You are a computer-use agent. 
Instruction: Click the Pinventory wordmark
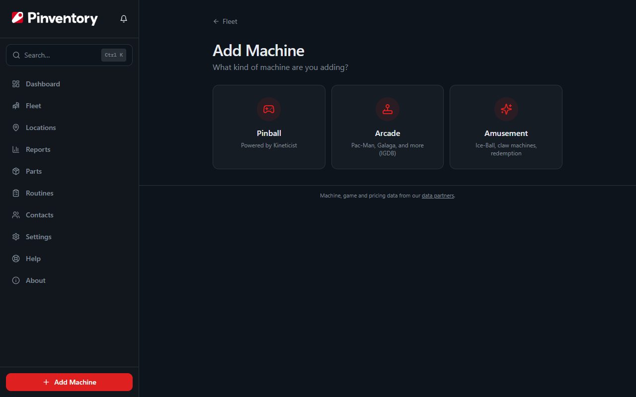(x=63, y=19)
